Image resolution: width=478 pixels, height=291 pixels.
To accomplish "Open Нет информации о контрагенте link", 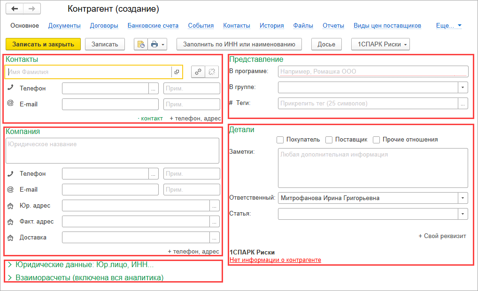I will pos(275,260).
